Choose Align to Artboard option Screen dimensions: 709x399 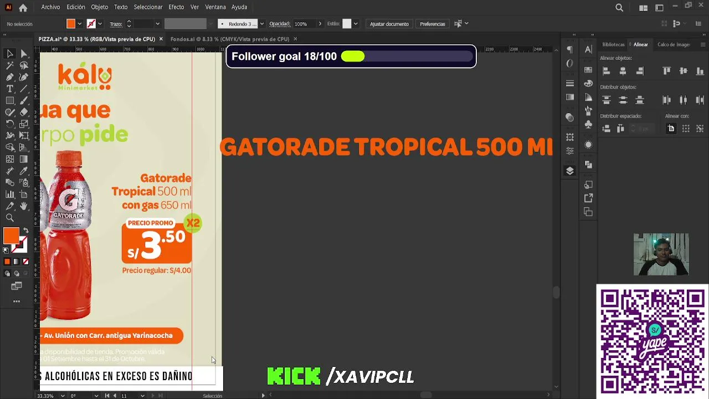tap(671, 129)
